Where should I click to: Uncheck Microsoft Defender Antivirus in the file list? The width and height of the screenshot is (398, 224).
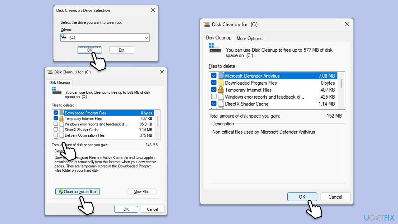point(214,76)
